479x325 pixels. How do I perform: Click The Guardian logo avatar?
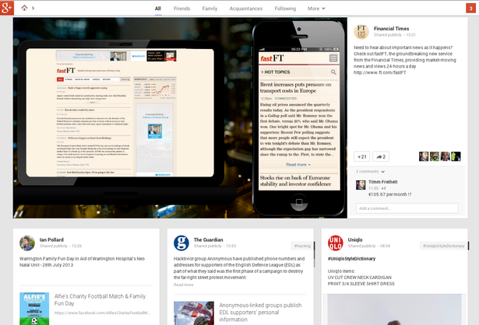click(181, 243)
